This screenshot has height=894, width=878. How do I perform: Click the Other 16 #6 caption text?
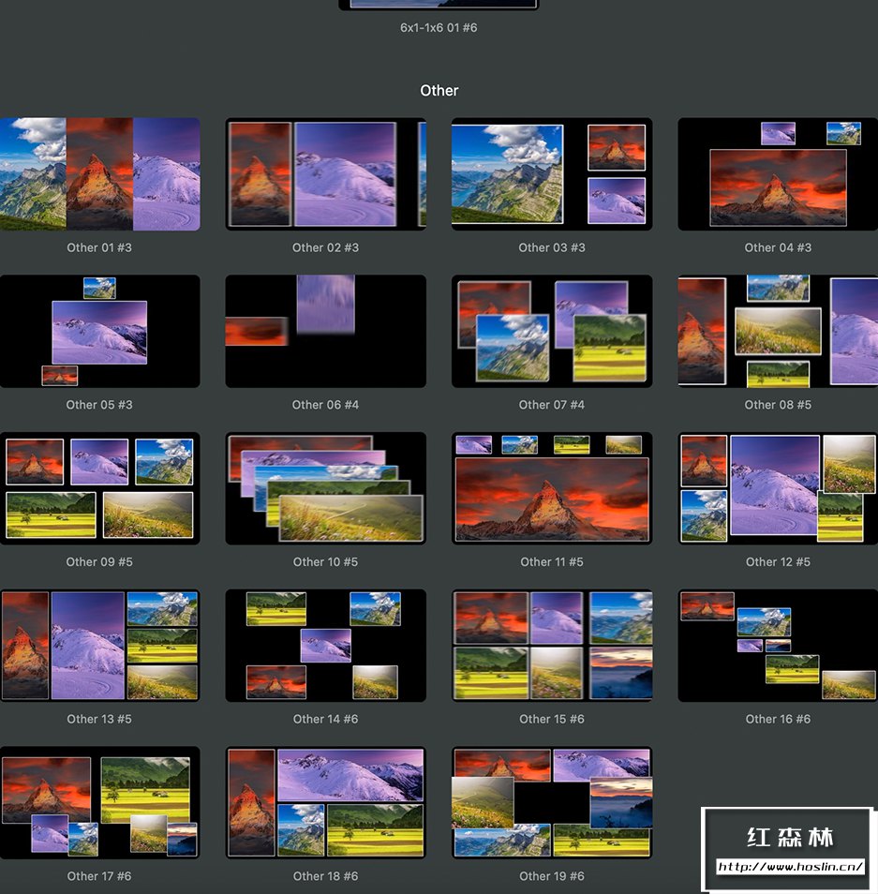tap(778, 719)
